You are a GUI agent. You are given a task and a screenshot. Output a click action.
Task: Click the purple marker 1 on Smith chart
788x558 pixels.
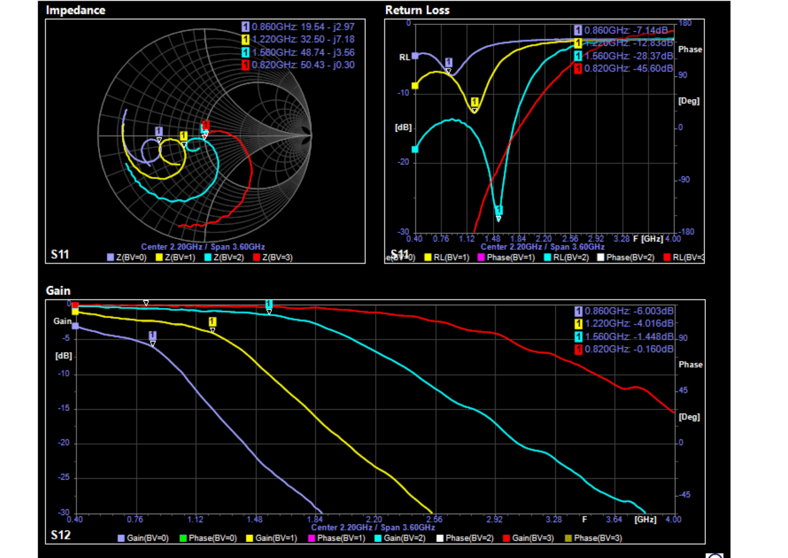tap(159, 131)
